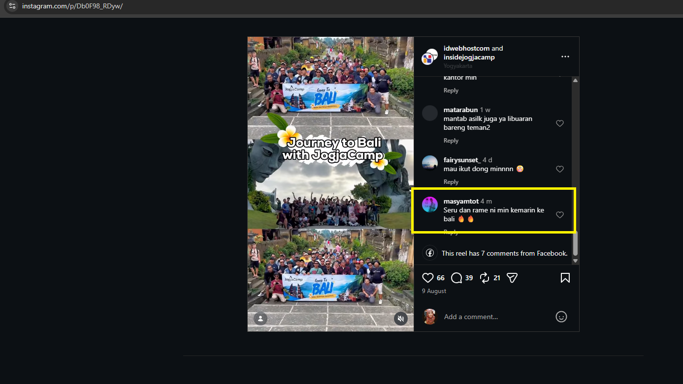Share the post via the paper plane icon
This screenshot has width=683, height=384.
[512, 278]
